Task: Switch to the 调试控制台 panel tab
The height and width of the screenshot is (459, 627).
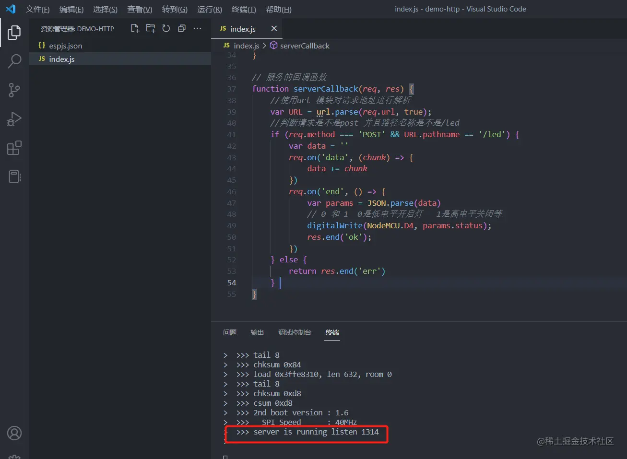Action: [x=295, y=332]
